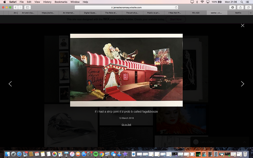Click the image caption about fags&booze

click(126, 111)
